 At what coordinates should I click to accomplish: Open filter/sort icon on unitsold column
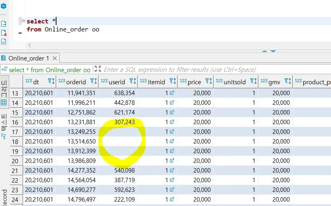click(253, 81)
